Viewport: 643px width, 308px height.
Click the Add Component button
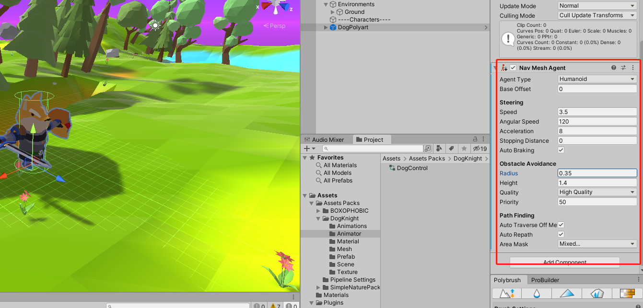[x=564, y=262]
